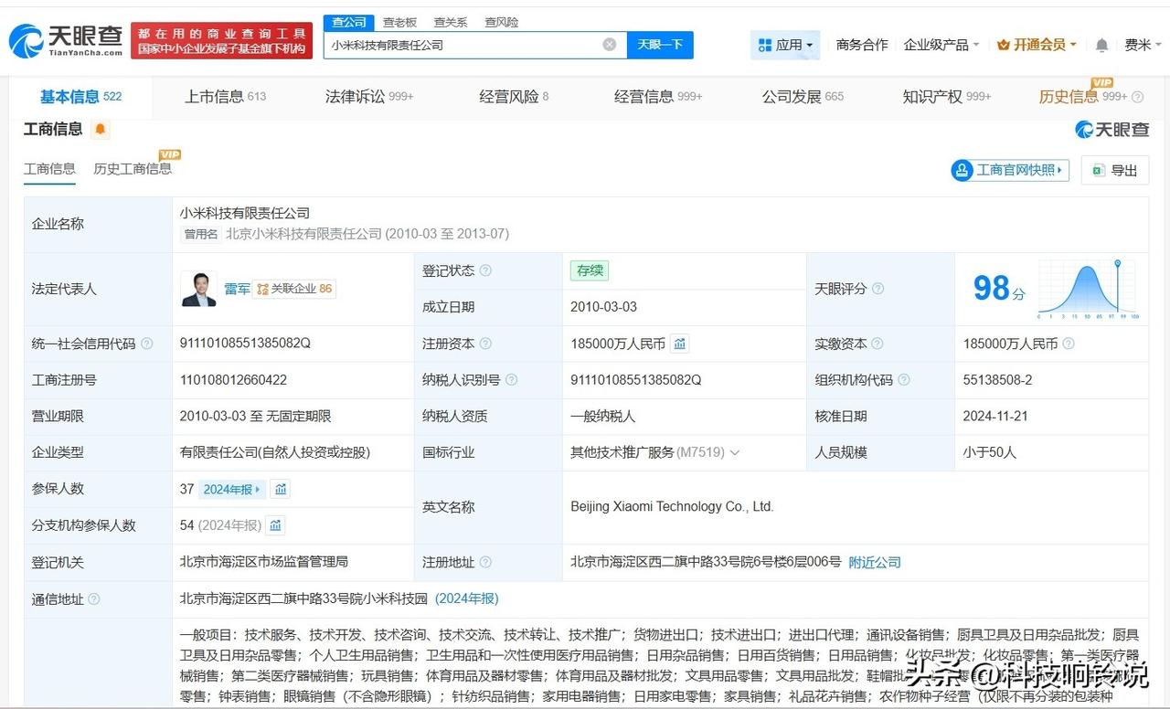This screenshot has width=1170, height=709.
Task: Click the 成立日期 value 2010-03-03
Action: [603, 307]
